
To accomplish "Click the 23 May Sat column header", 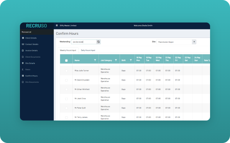I will point(187,59).
